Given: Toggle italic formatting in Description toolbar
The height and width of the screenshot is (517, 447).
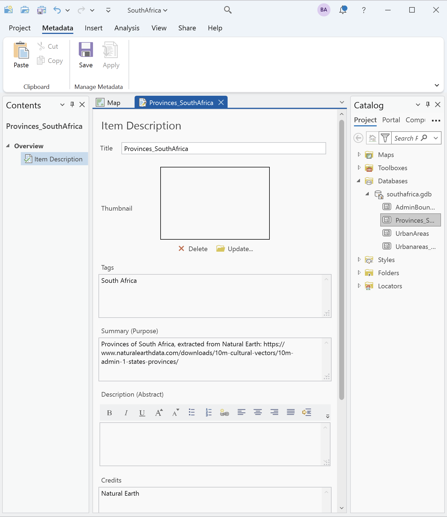Looking at the screenshot, I should (x=126, y=413).
